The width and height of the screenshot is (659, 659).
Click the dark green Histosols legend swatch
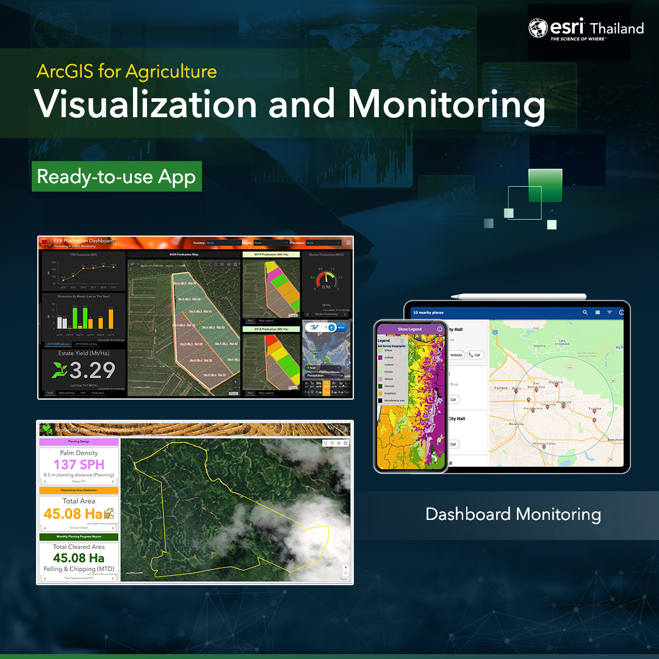coord(380,386)
